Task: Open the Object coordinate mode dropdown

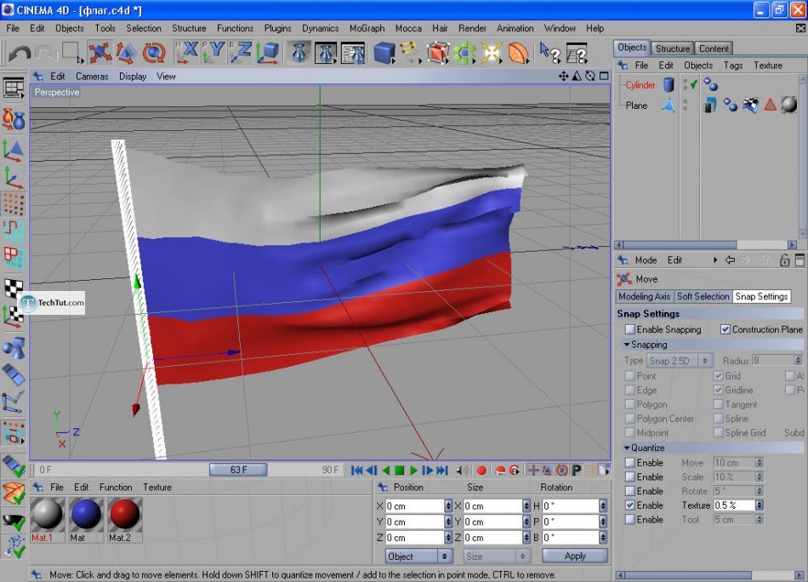Action: point(419,556)
